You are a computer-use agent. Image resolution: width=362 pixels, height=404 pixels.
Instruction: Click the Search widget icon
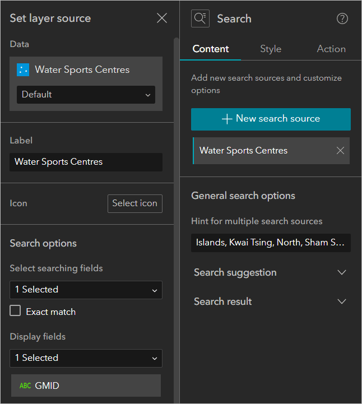click(x=199, y=18)
